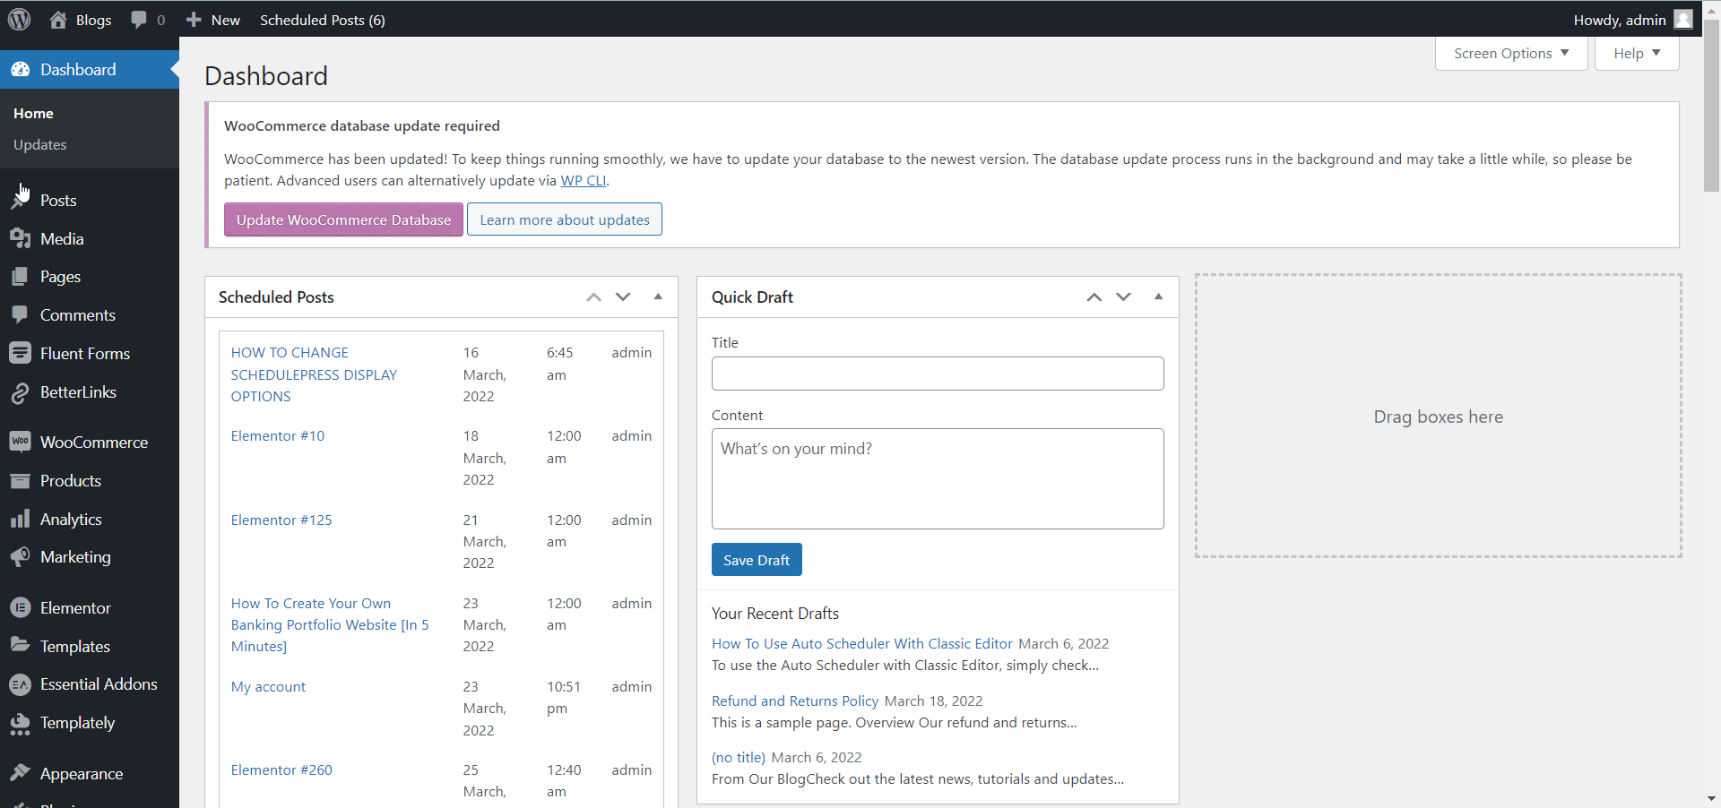Move Quick Draft widget up
The width and height of the screenshot is (1721, 808).
click(1094, 297)
